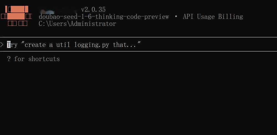Click the highlighted block cursor on 'T'
Screen dimensions: 277x135
pos(9,45)
